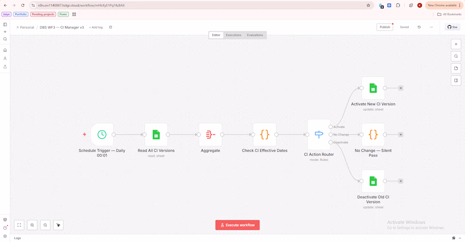Add node after Deactivate Old CI Version
This screenshot has height=242, width=465.
point(401,181)
